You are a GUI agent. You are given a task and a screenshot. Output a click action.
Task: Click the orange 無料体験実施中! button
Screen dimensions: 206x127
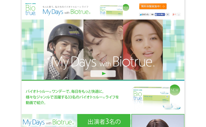click(x=153, y=6)
